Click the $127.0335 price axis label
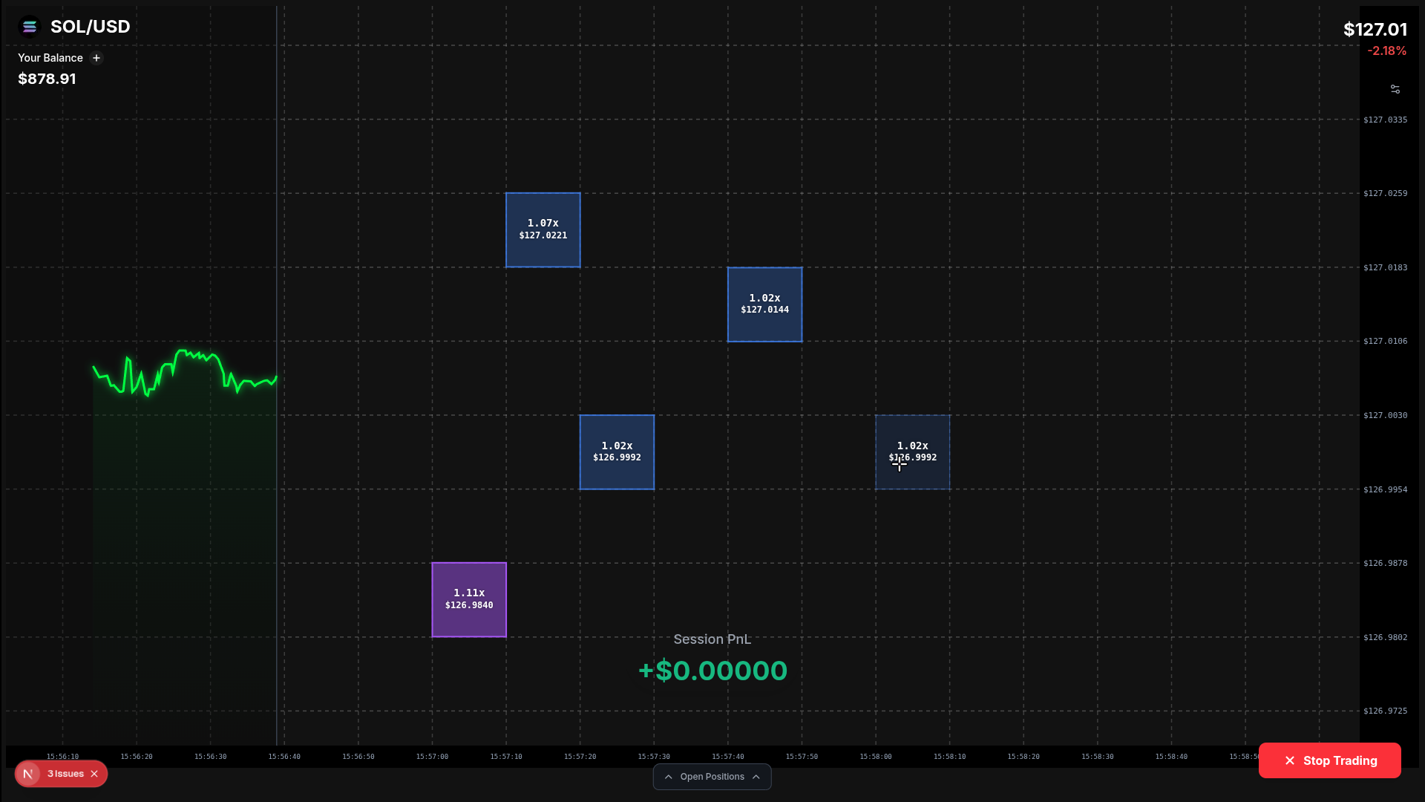Screen dimensions: 1425x802 tap(1385, 120)
